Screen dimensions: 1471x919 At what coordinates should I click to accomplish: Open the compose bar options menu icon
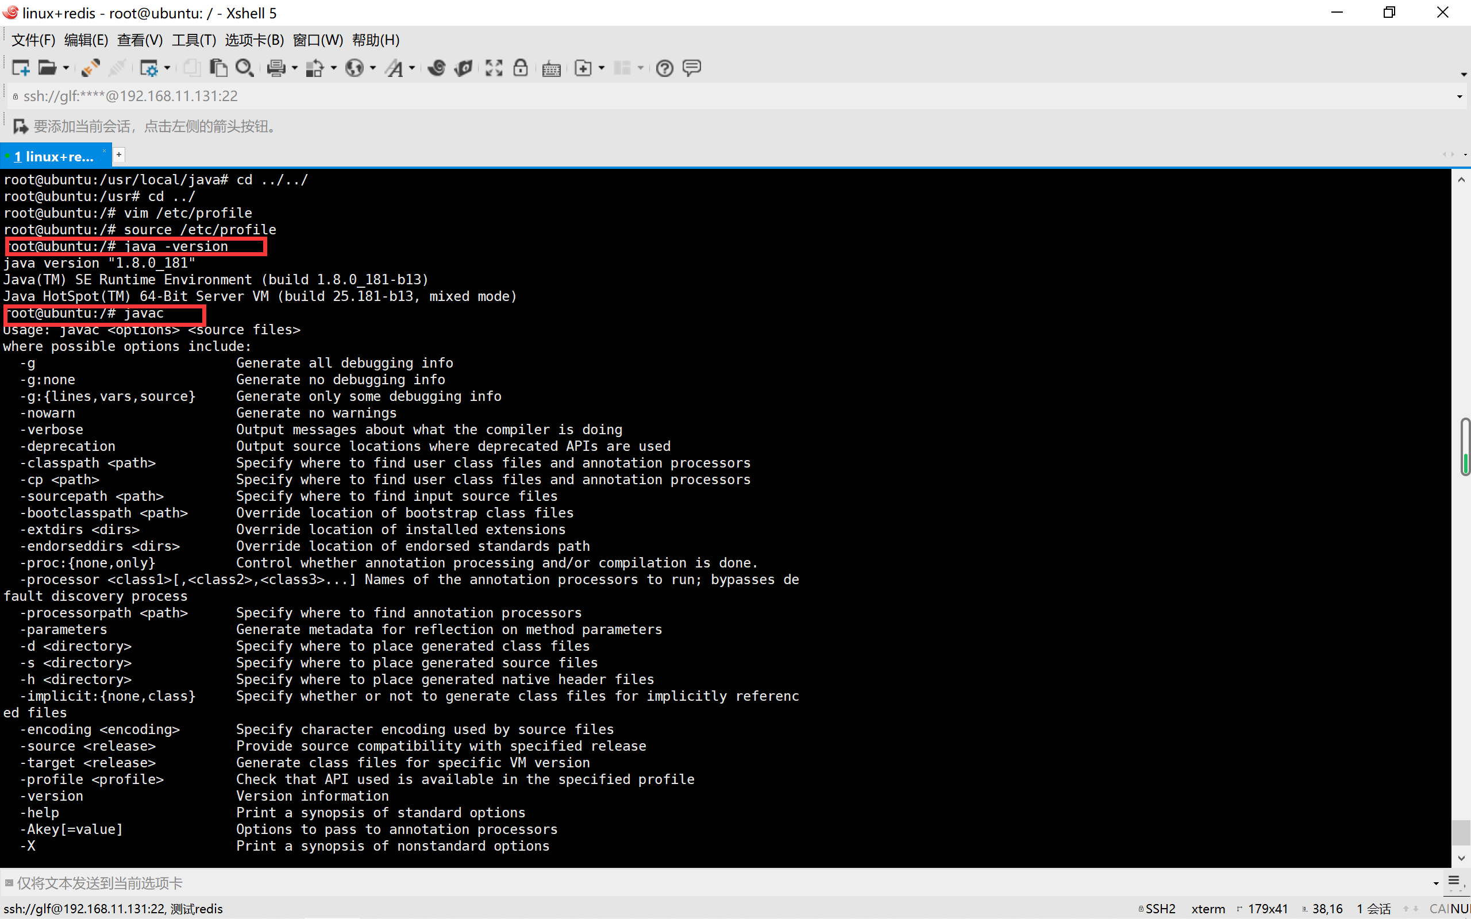pos(1454,881)
